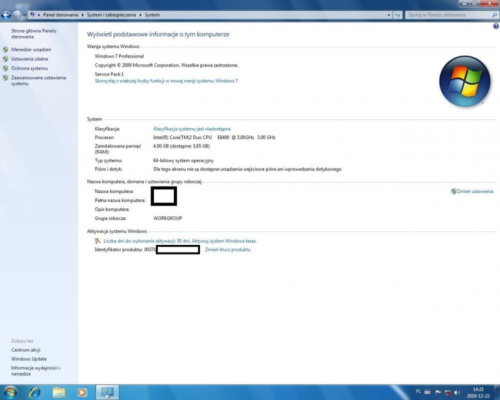Image resolution: width=500 pixels, height=400 pixels.
Task: Open Windows Update in the sidebar
Action: tap(29, 359)
